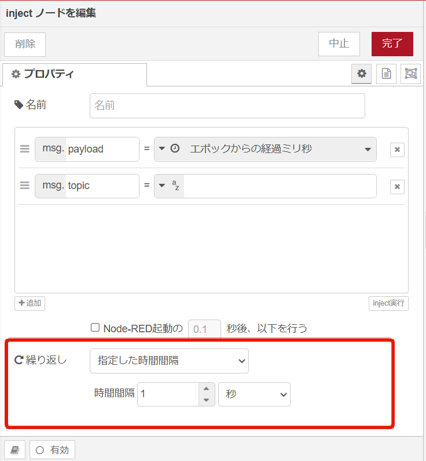Click the 中止 cancel button
The image size is (426, 461).
coord(339,44)
